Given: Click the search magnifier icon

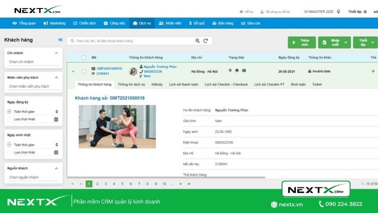Looking at the screenshot, I should 198,41.
